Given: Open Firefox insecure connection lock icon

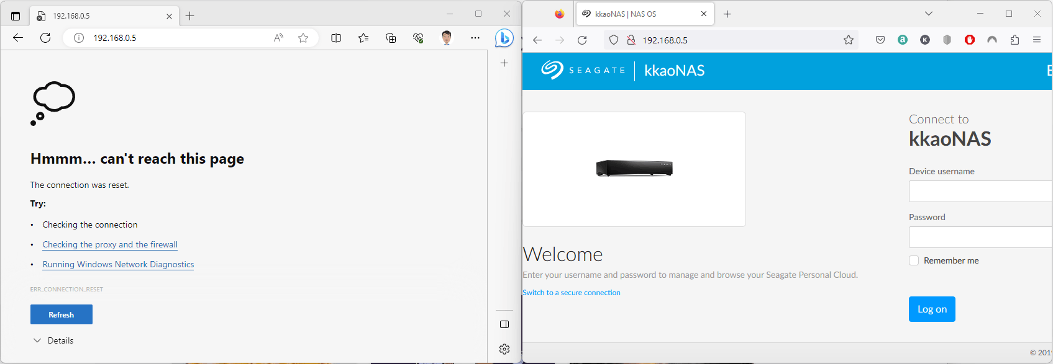Looking at the screenshot, I should 631,40.
